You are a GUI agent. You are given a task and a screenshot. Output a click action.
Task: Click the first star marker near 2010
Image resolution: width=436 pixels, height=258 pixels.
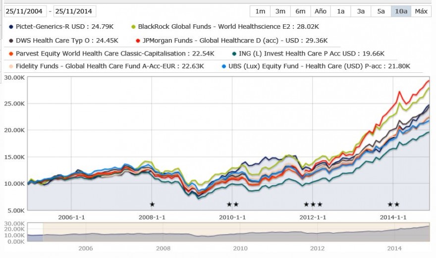(229, 205)
